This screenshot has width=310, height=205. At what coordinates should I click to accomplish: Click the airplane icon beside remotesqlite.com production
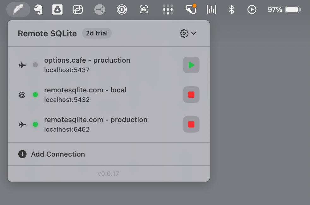coord(22,124)
